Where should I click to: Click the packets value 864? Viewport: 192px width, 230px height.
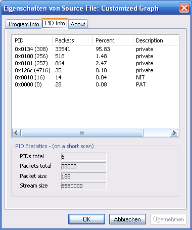(x=60, y=63)
